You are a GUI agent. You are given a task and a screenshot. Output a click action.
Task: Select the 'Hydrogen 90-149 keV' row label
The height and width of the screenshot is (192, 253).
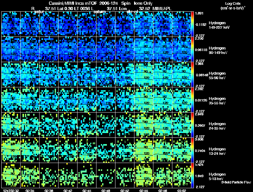coord(218,50)
